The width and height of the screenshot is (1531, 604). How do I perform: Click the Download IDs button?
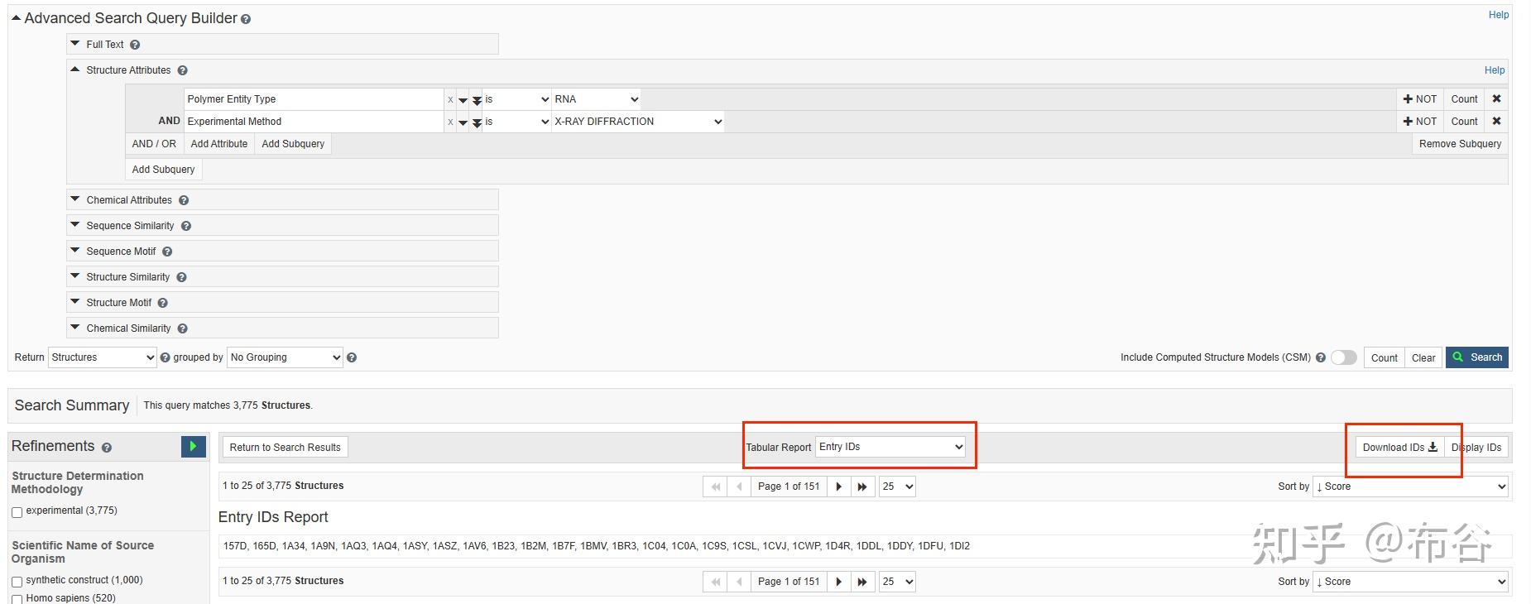[1399, 448]
